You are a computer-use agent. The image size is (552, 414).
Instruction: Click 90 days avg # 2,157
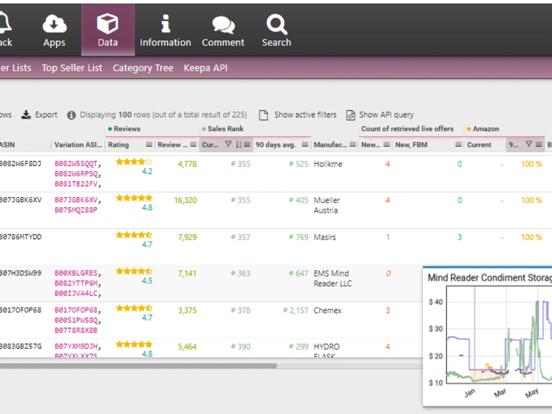295,310
